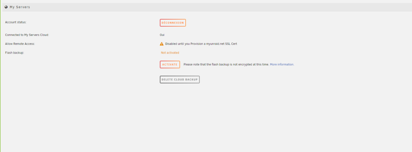Click DELETE CLOUD BACKUP button
This screenshot has width=412, height=152.
point(180,80)
